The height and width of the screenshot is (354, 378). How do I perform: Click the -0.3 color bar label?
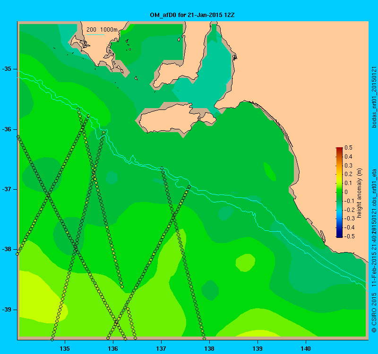pos(350,219)
